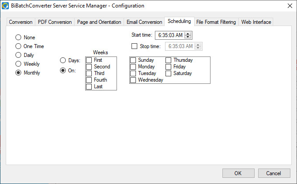Image resolution: width=297 pixels, height=184 pixels.
Task: Enable the Wednesday checkbox
Action: tap(133, 80)
